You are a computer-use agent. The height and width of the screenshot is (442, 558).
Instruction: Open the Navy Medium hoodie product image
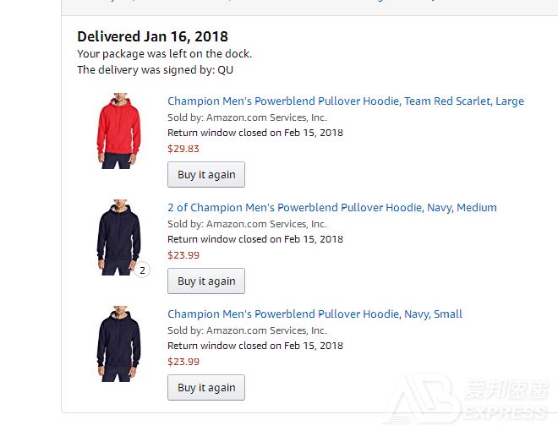coord(118,237)
